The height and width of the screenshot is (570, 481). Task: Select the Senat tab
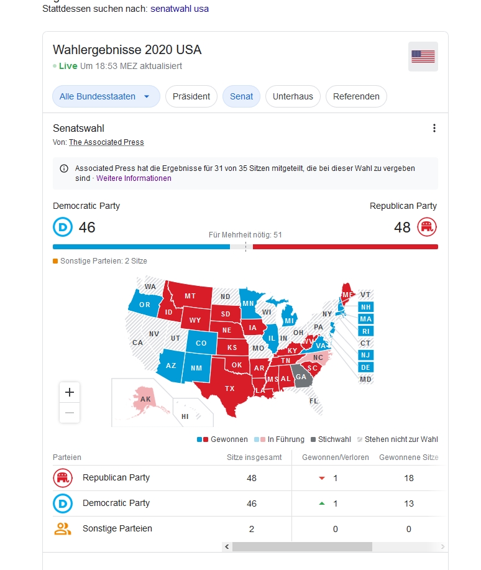(241, 96)
